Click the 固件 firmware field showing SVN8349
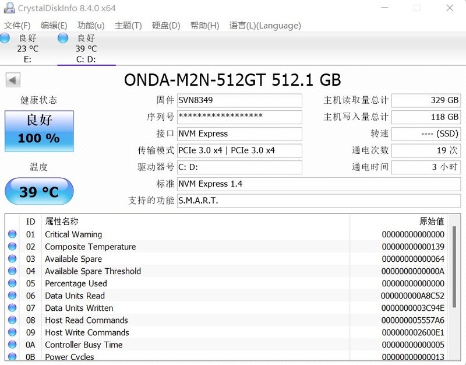 [239, 100]
